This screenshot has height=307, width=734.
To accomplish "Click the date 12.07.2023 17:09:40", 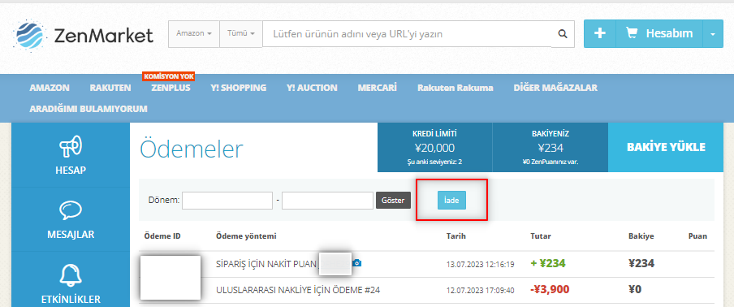I will (481, 291).
